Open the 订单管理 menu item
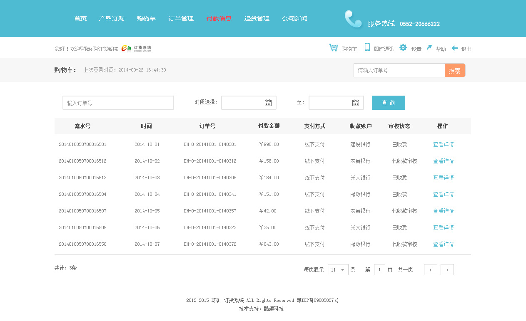 click(181, 18)
